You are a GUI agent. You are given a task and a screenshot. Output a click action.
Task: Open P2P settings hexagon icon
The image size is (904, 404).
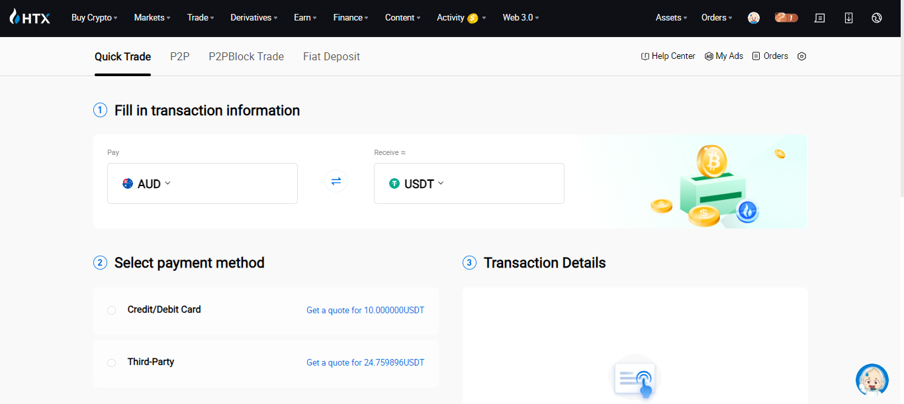(x=801, y=56)
